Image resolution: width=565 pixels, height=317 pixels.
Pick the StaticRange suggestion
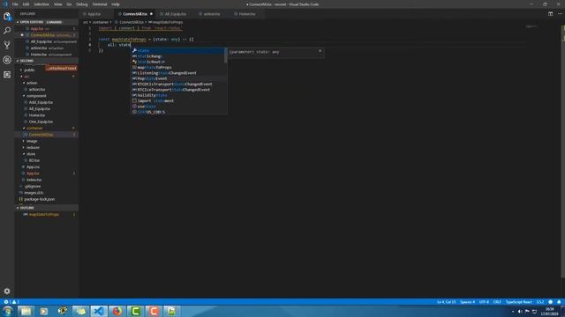click(178, 56)
